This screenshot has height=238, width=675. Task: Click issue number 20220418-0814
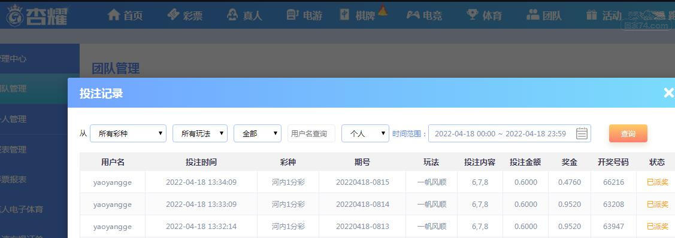[362, 205]
